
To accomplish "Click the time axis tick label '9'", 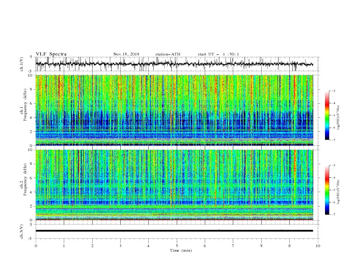I will (289, 246).
